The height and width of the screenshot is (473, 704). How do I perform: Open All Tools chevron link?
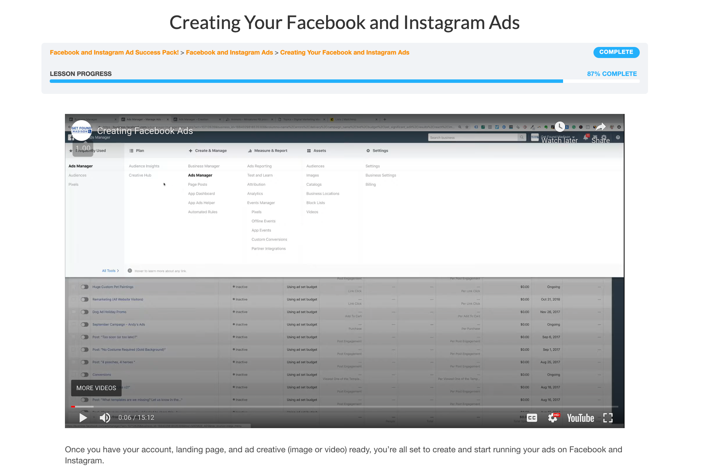[110, 271]
